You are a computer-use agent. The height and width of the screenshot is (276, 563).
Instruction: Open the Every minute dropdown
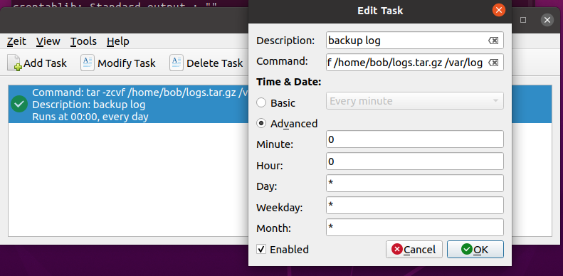tap(415, 101)
